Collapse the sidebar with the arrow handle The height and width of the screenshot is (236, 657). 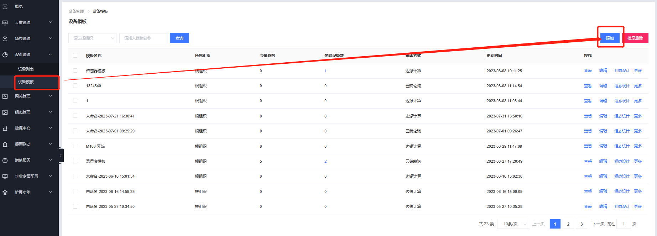coord(61,156)
